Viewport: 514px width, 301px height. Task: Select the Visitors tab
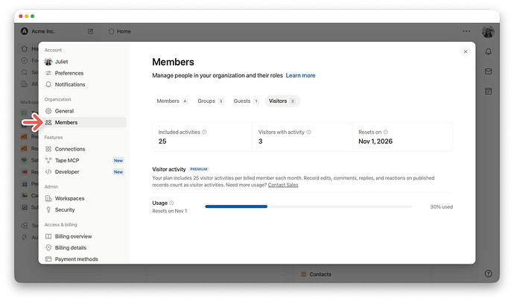click(x=282, y=101)
